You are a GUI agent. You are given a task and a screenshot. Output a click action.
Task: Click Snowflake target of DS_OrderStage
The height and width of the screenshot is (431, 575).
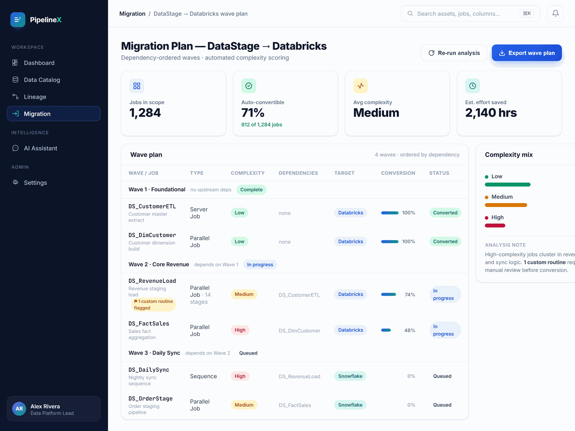tap(350, 405)
